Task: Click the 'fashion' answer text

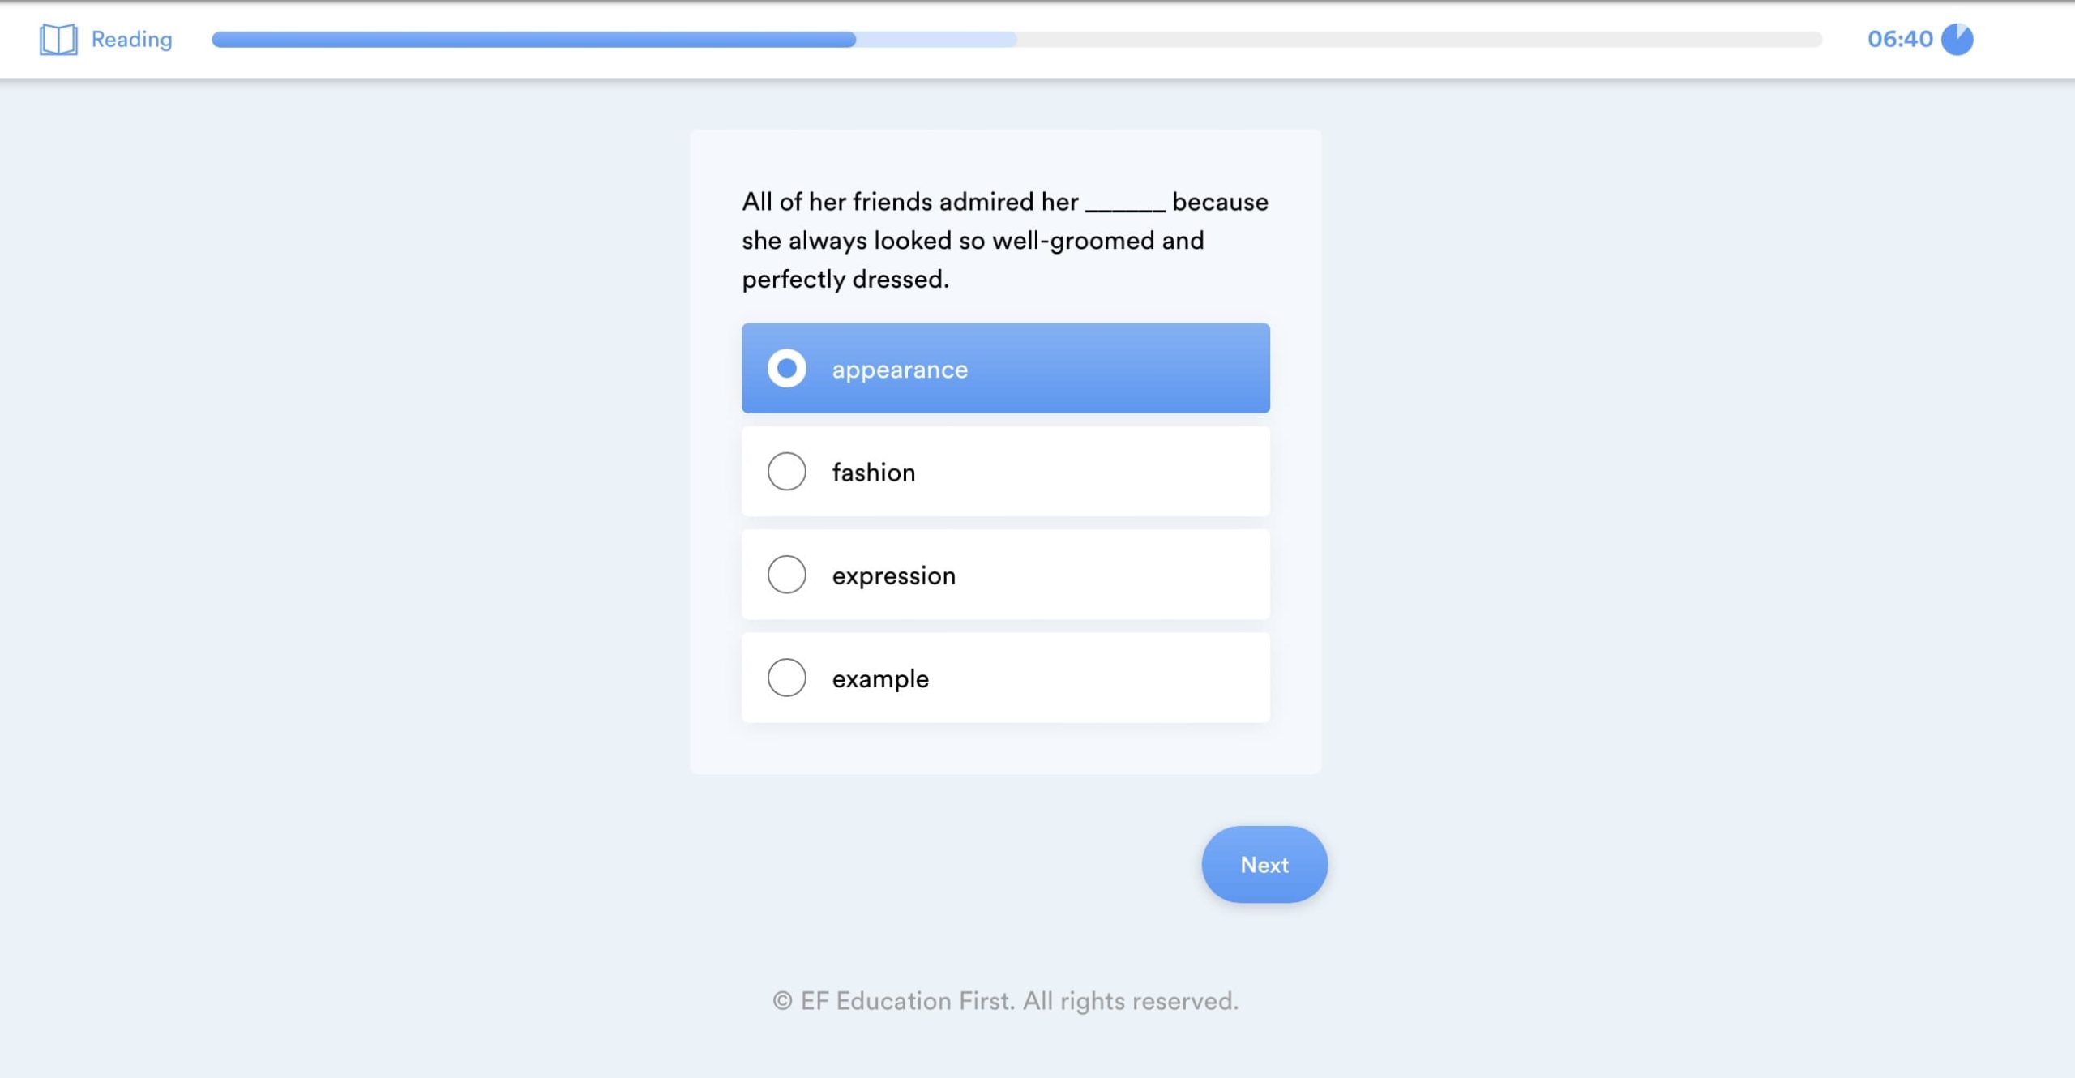Action: click(x=874, y=473)
